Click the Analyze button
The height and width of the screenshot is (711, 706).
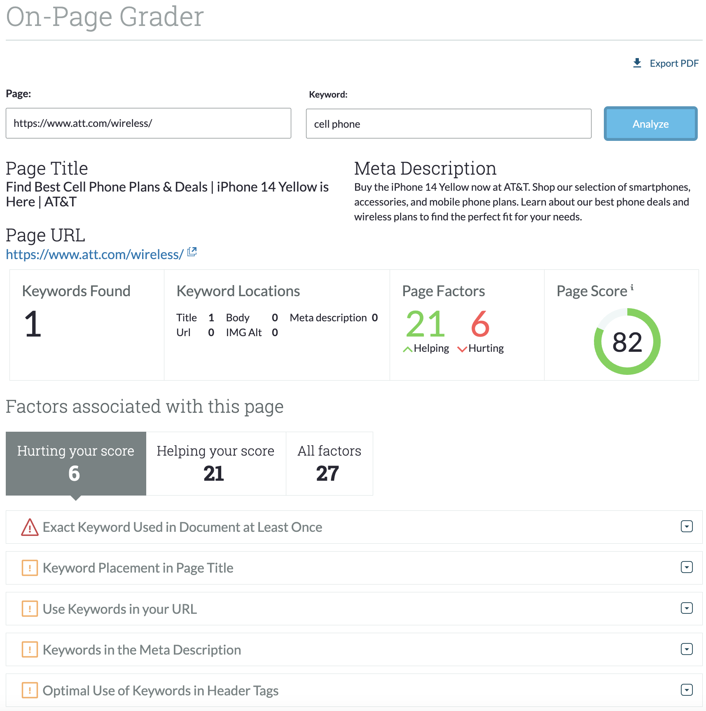[650, 124]
